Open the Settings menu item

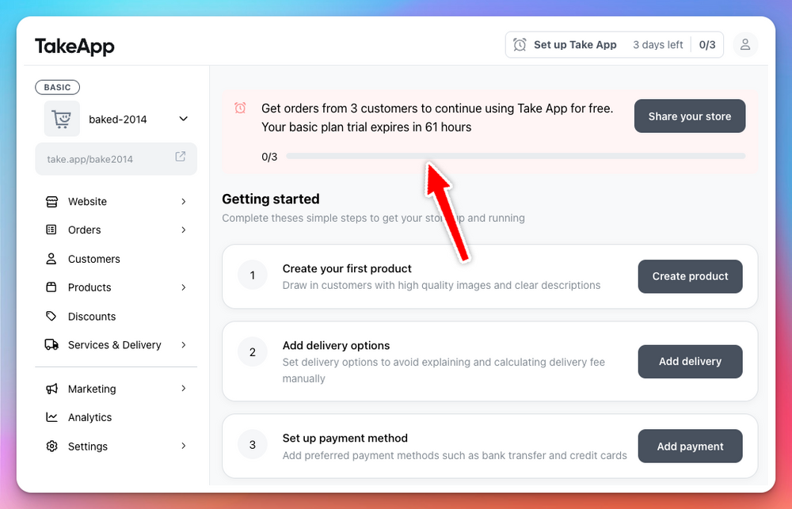pyautogui.click(x=116, y=446)
